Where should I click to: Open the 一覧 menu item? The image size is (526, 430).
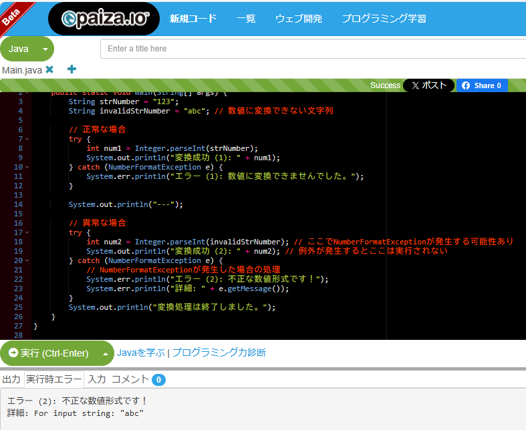tap(246, 19)
